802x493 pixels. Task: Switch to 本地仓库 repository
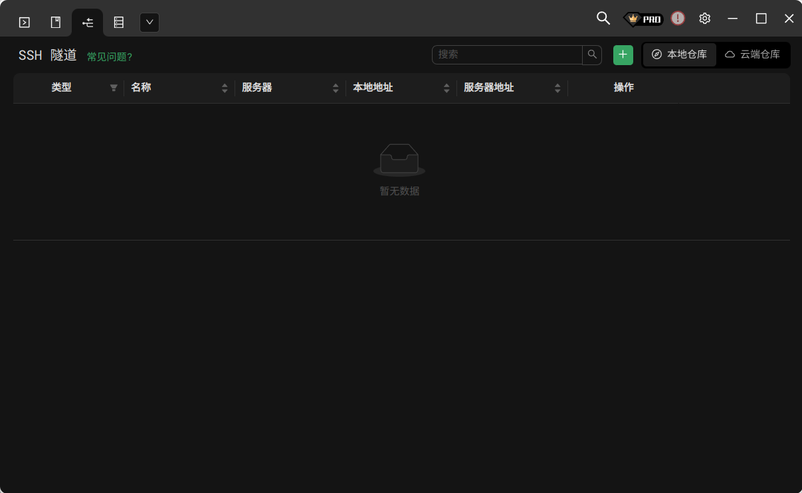pos(680,54)
